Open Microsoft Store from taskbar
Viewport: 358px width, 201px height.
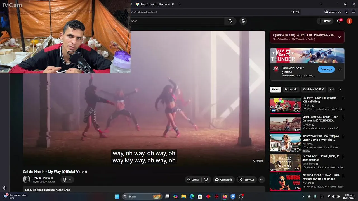pyautogui.click(x=200, y=197)
